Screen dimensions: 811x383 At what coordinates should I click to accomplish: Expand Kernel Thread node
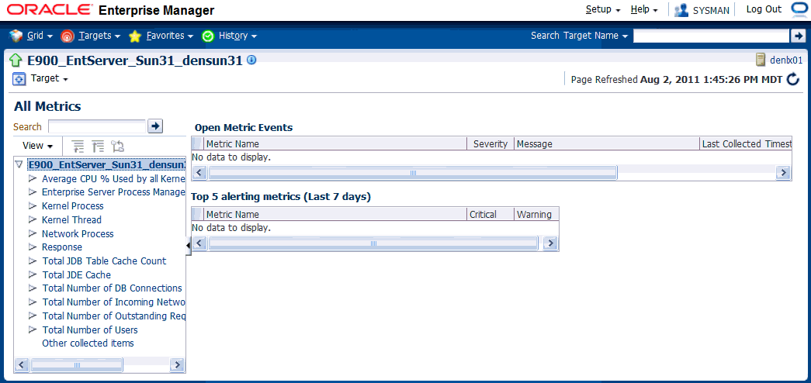point(33,219)
